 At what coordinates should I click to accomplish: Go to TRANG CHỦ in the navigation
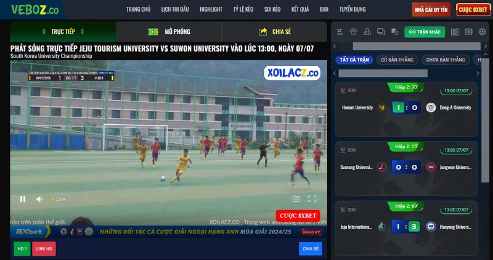pos(138,9)
